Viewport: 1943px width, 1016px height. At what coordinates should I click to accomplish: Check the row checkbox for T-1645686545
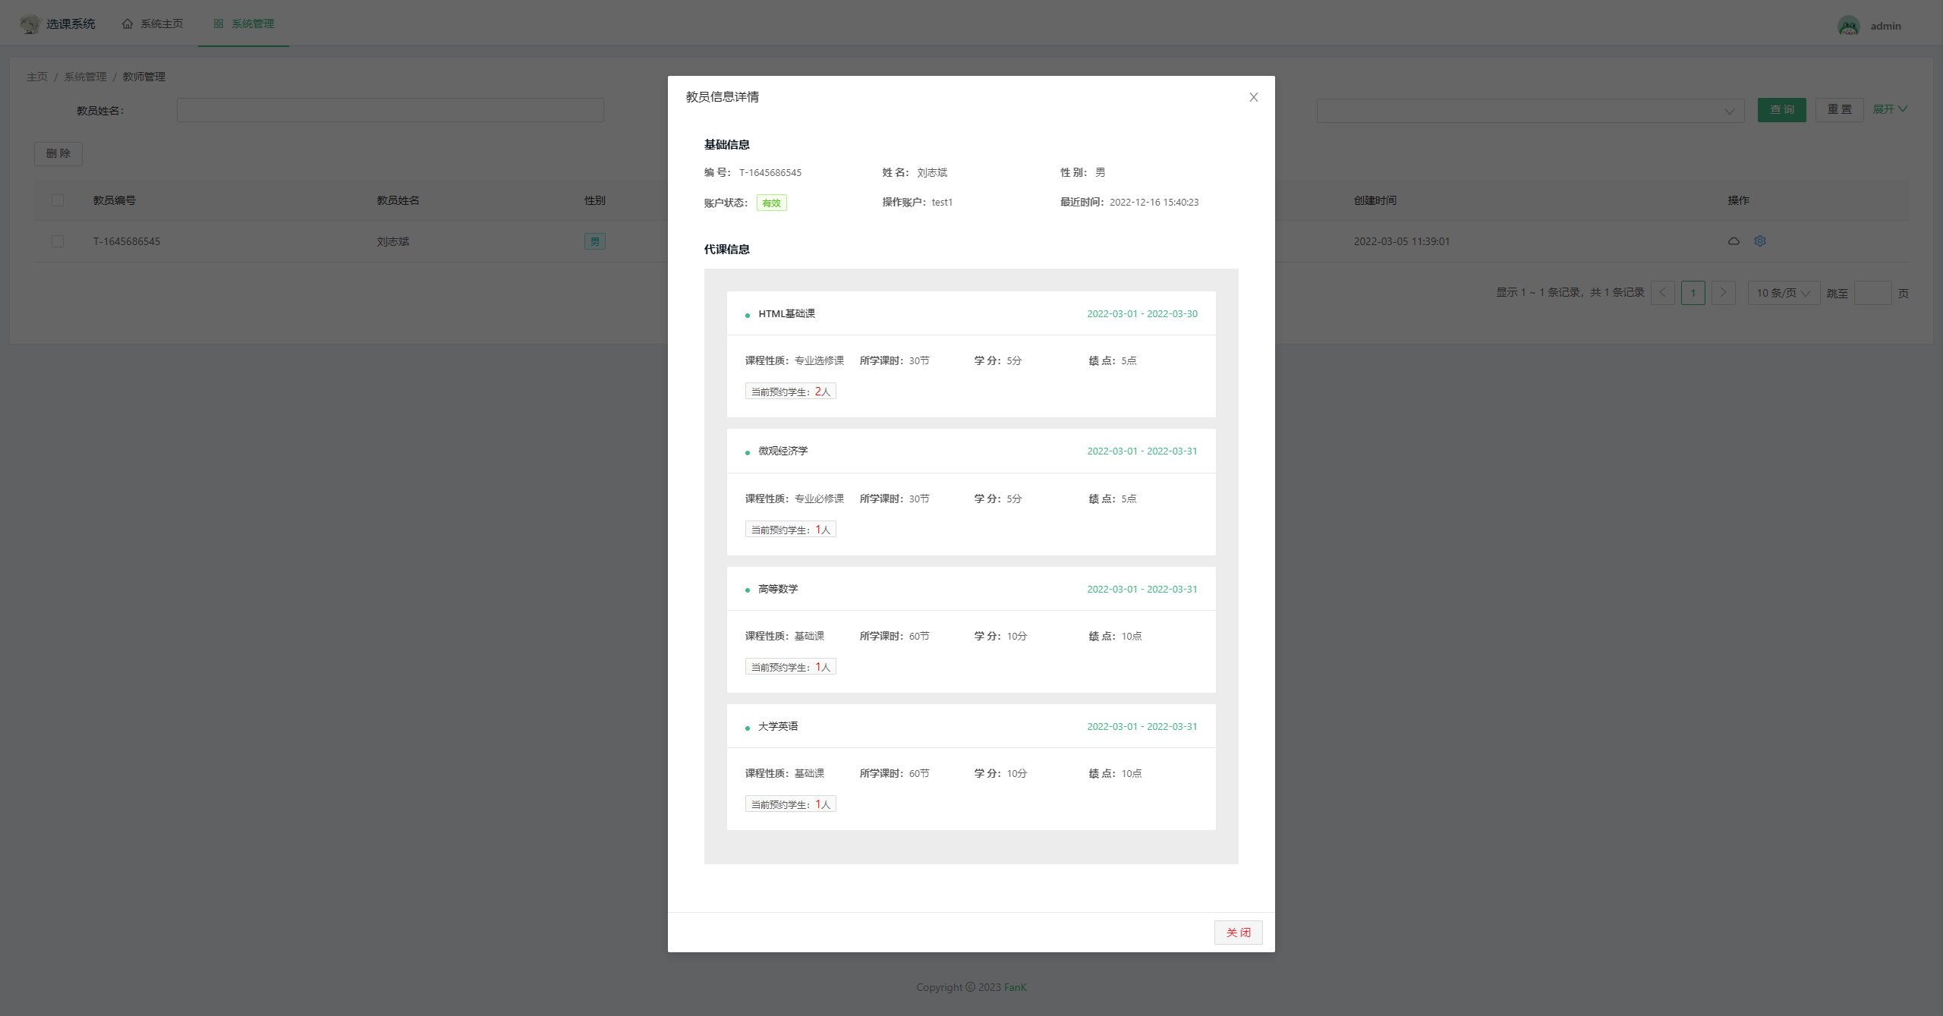click(x=58, y=241)
